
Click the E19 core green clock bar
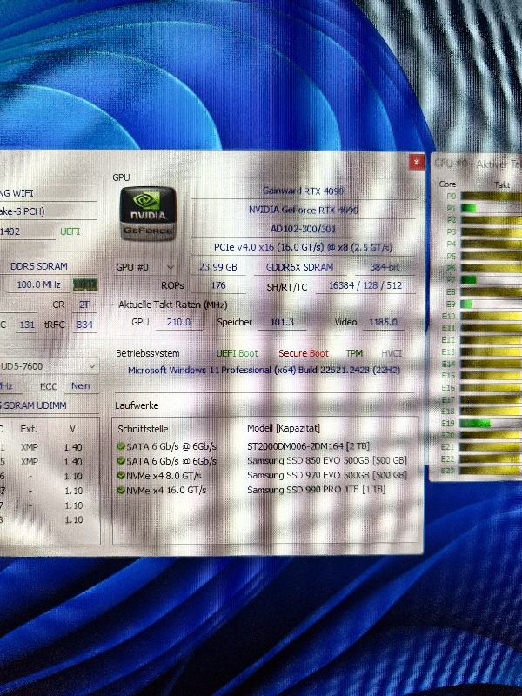(x=475, y=424)
